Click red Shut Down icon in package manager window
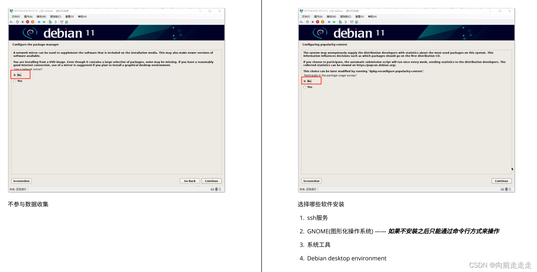537x272 pixels. tap(27, 22)
